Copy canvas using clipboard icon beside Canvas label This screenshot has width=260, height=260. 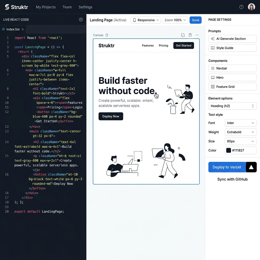(x=107, y=35)
